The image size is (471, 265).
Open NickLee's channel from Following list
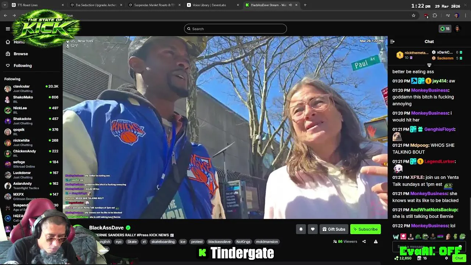tap(31, 110)
